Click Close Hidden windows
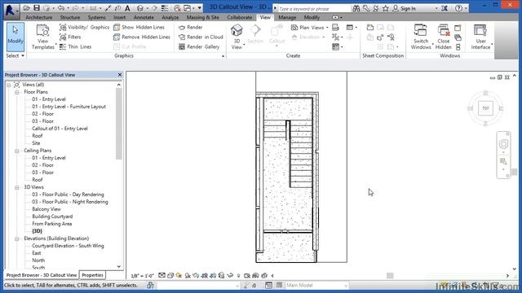This screenshot has height=293, width=522. click(x=444, y=37)
